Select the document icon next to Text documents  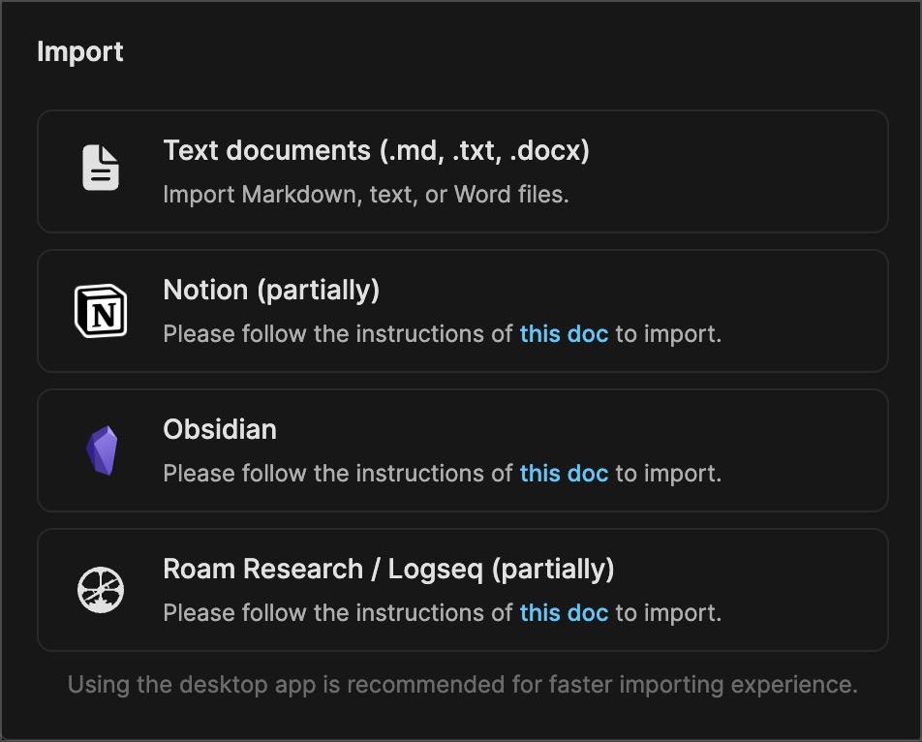pyautogui.click(x=100, y=167)
